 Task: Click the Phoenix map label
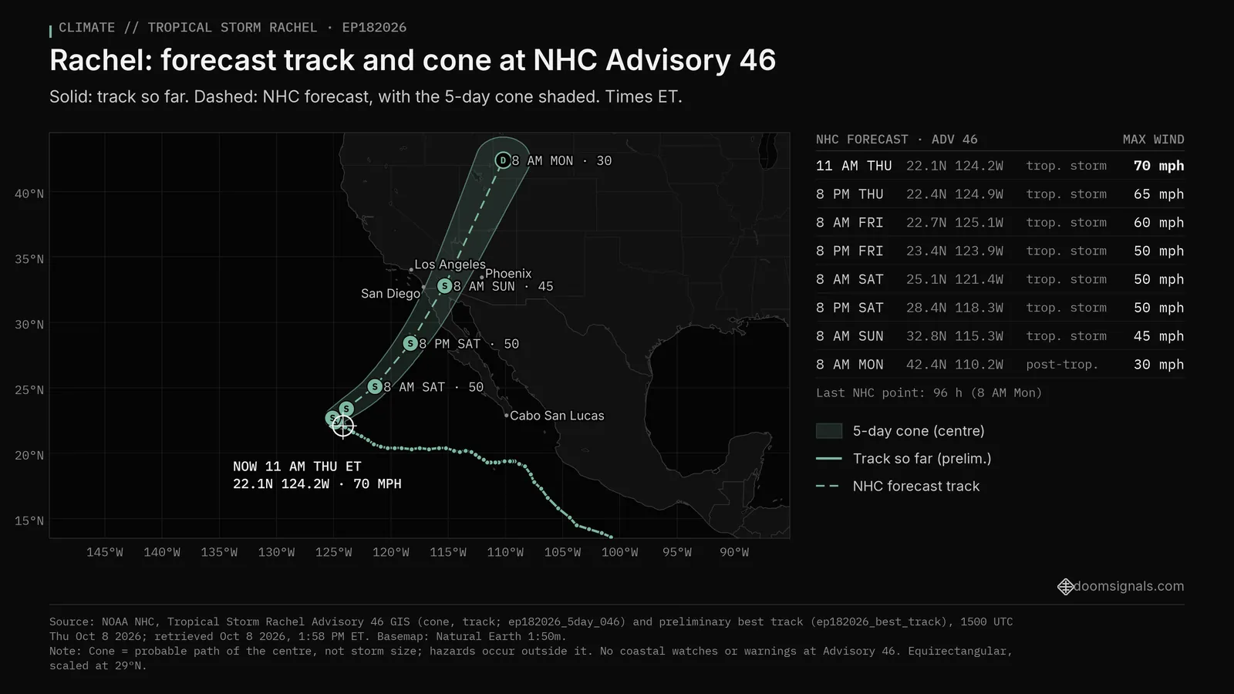tap(508, 274)
